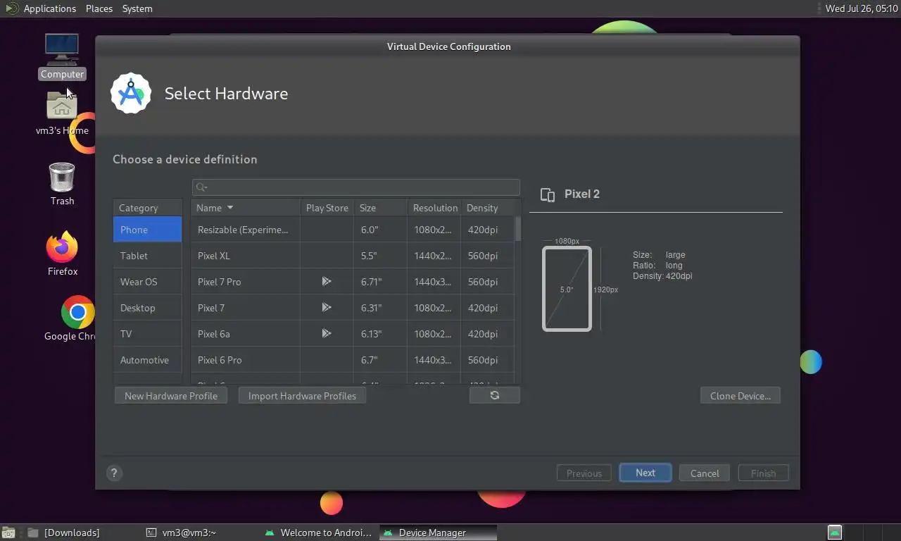The width and height of the screenshot is (901, 541).
Task: Click the Play Store icon for Pixel 7 Pro
Action: pos(327,281)
